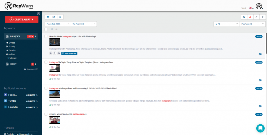Click the RepWarn logo in the header
The height and width of the screenshot is (135, 267).
[19, 6]
